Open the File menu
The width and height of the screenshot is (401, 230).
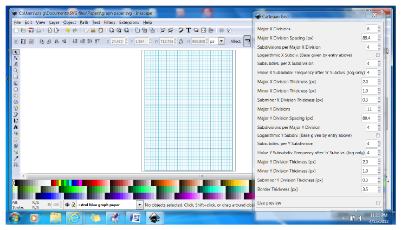point(17,23)
